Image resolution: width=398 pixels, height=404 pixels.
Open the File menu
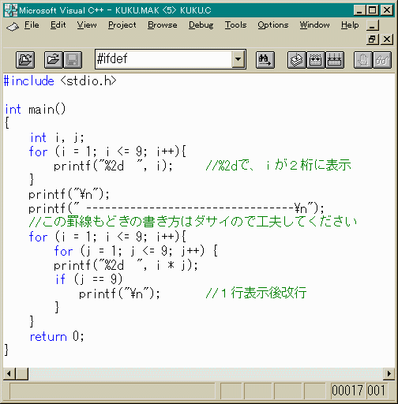click(32, 25)
